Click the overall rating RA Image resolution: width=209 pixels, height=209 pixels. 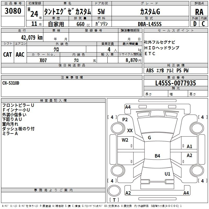(x=199, y=12)
